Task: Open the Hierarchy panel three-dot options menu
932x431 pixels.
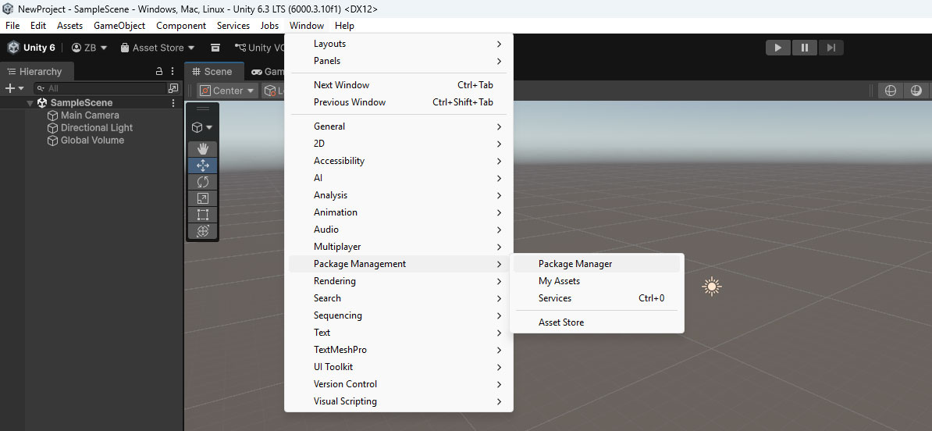Action: 173,71
